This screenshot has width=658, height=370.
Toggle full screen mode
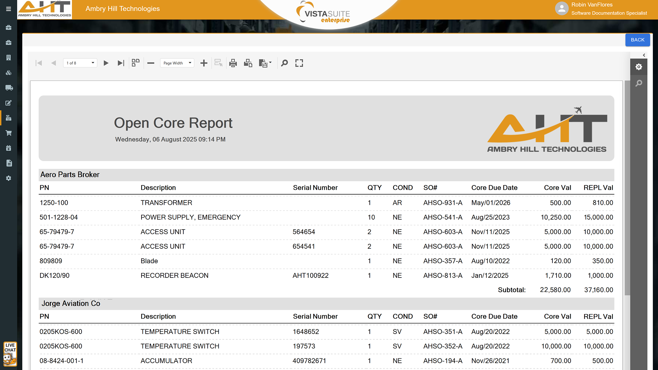click(x=299, y=63)
